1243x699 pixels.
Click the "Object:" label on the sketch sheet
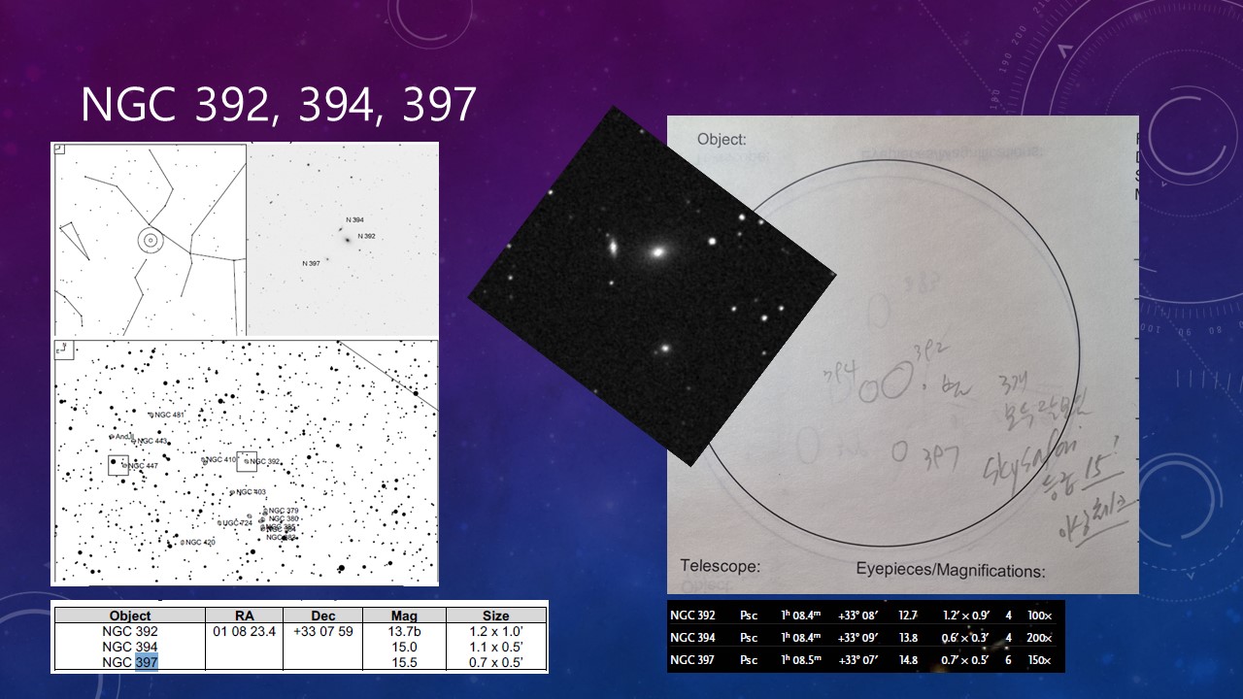point(722,140)
